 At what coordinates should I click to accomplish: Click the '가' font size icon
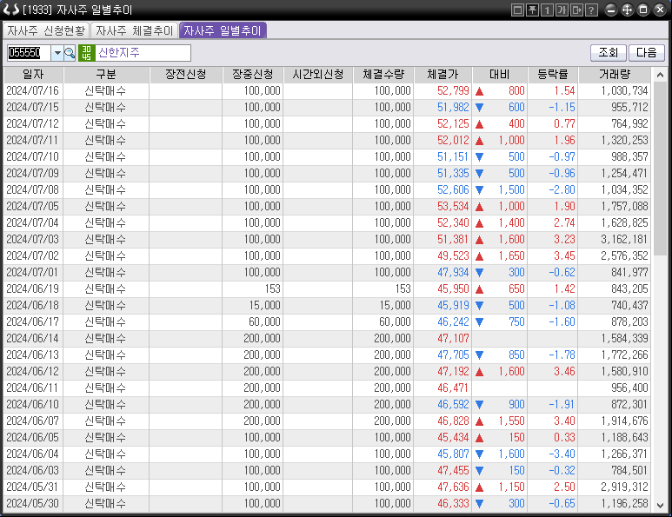tap(562, 10)
